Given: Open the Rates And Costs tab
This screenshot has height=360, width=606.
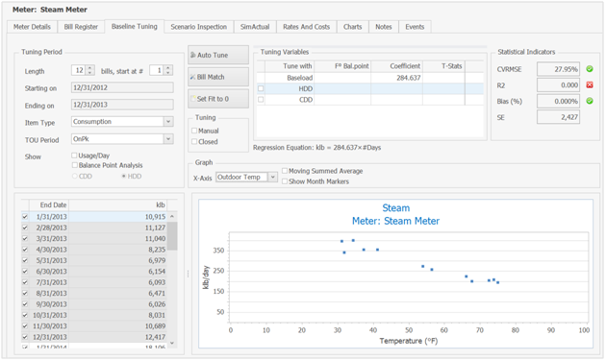Looking at the screenshot, I should pyautogui.click(x=306, y=27).
